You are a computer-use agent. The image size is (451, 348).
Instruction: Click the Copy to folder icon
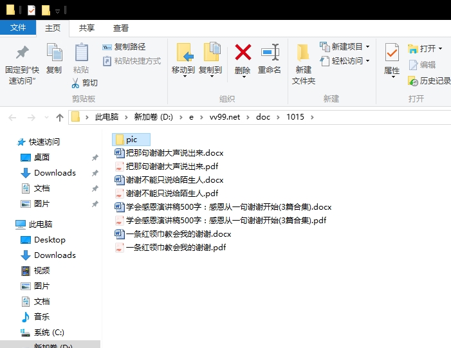tap(212, 52)
